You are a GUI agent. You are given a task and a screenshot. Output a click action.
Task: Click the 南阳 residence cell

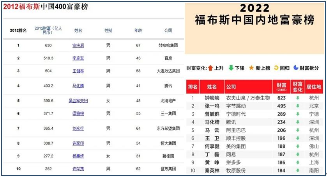click(x=314, y=170)
